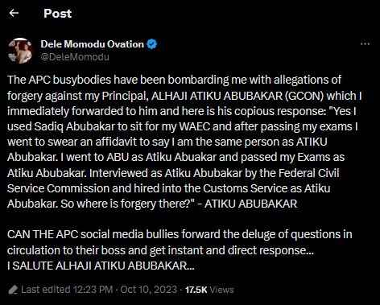This screenshot has height=305, width=380.
Task: Click the Post header title
Action: click(x=57, y=14)
